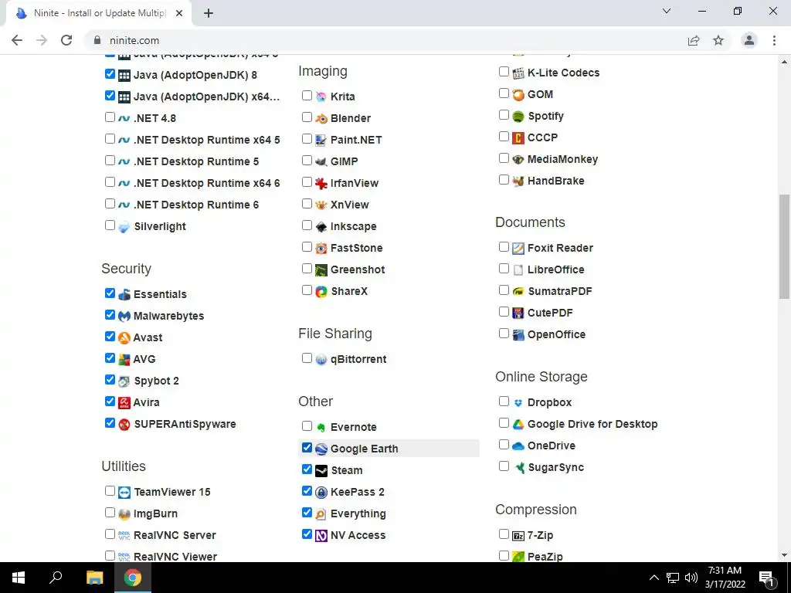
Task: Uncheck the Spybot 2 checkbox
Action: [110, 379]
